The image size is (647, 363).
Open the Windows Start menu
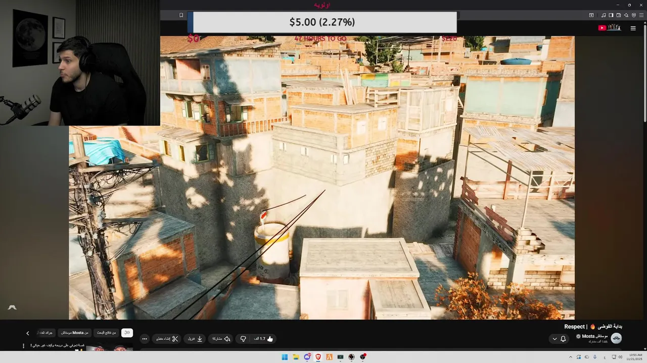285,357
